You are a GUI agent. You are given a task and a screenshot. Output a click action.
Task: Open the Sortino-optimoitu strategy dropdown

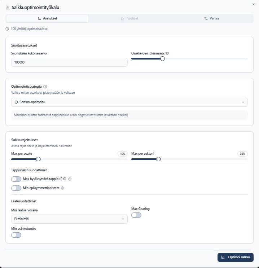pos(129,102)
